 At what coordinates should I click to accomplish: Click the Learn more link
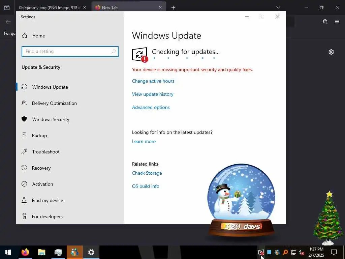144,141
